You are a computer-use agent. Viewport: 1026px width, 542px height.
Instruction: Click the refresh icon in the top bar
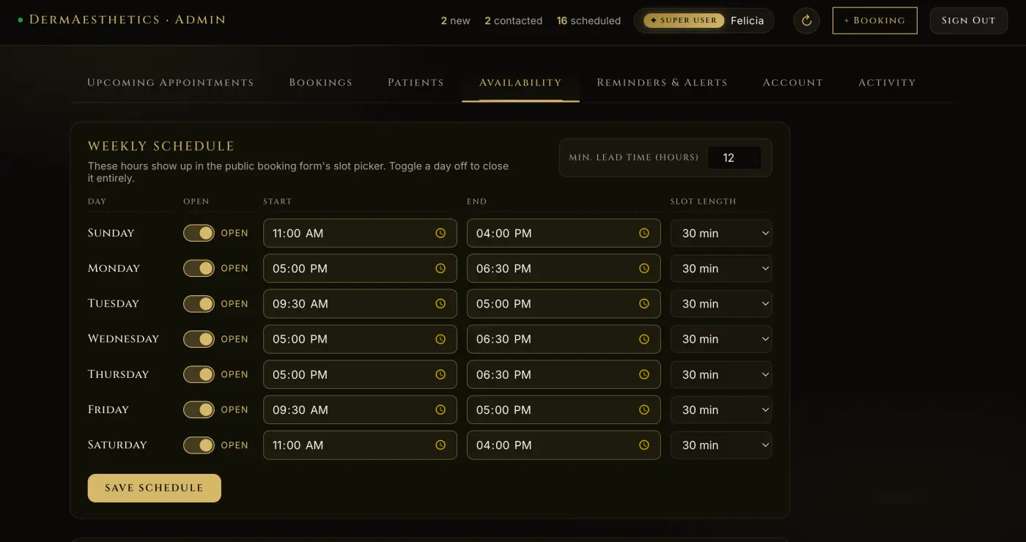806,21
